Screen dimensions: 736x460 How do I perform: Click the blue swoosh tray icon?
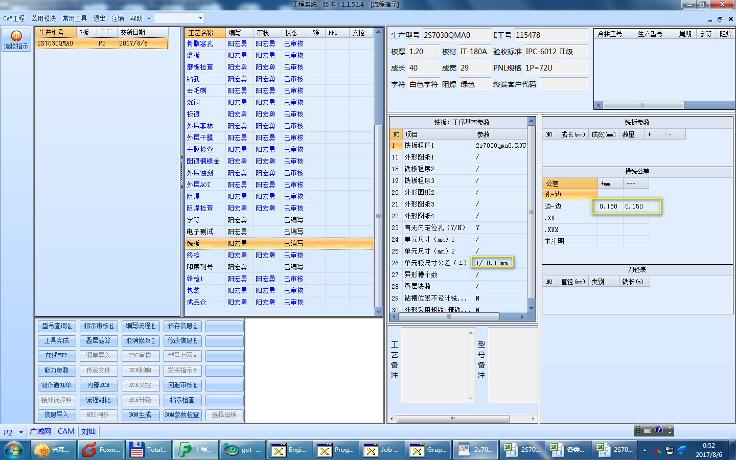click(682, 450)
